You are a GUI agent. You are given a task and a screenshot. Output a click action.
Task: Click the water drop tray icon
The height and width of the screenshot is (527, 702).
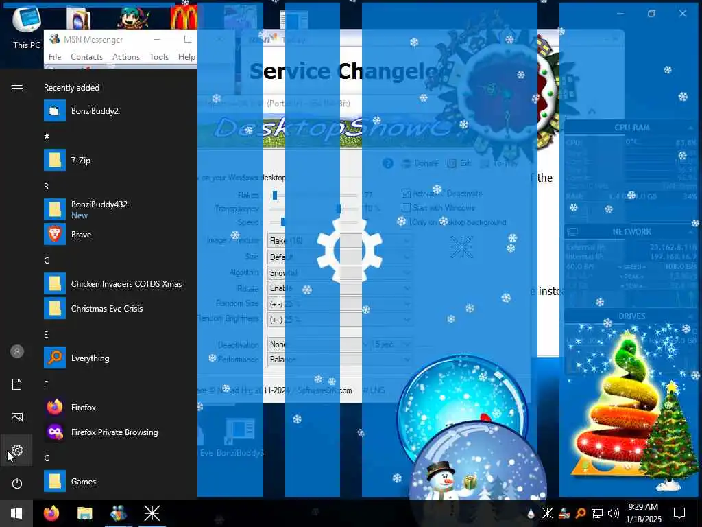[531, 513]
